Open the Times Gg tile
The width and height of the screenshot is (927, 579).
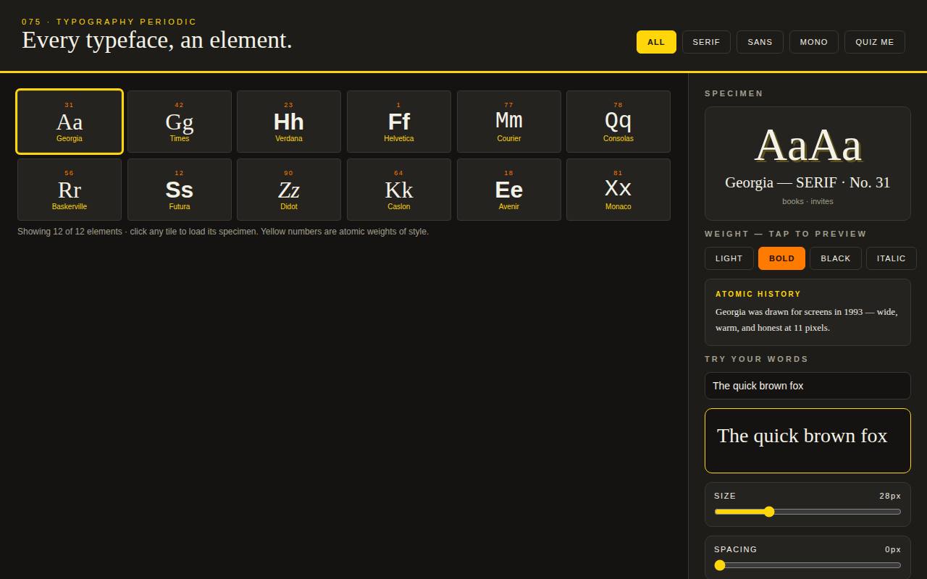point(180,122)
